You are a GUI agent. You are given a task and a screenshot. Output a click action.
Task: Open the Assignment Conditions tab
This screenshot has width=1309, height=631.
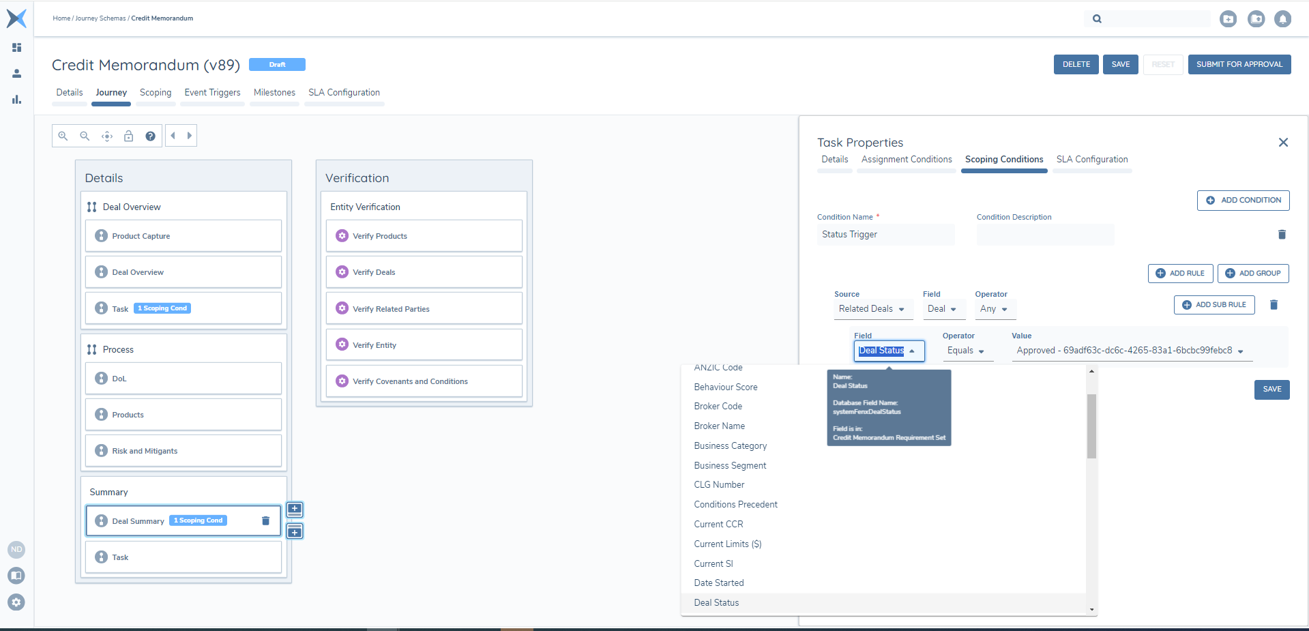click(906, 160)
